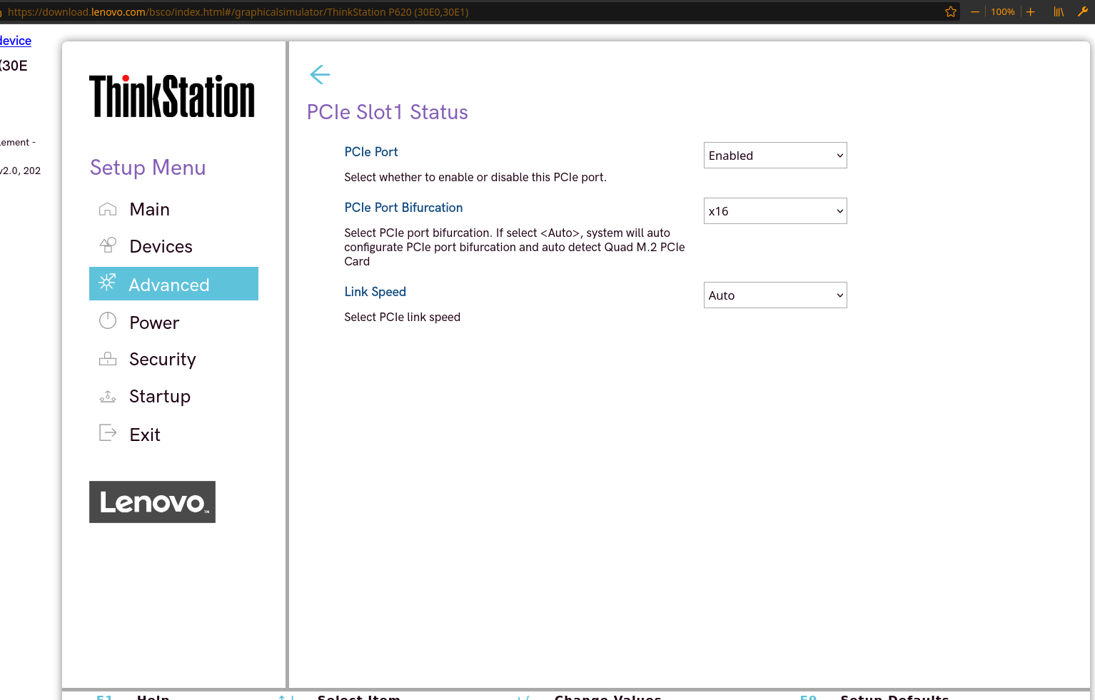Click the Devices shapes icon

(108, 245)
